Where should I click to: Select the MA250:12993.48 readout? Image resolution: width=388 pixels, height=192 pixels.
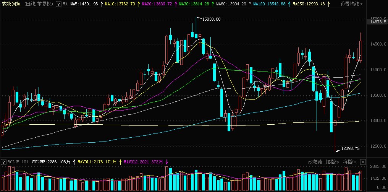(x=309, y=4)
